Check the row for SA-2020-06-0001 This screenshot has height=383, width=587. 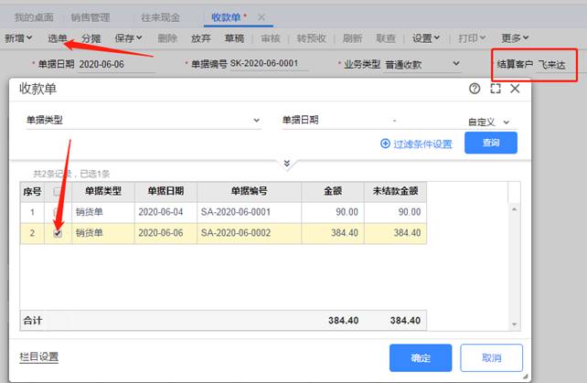point(59,212)
